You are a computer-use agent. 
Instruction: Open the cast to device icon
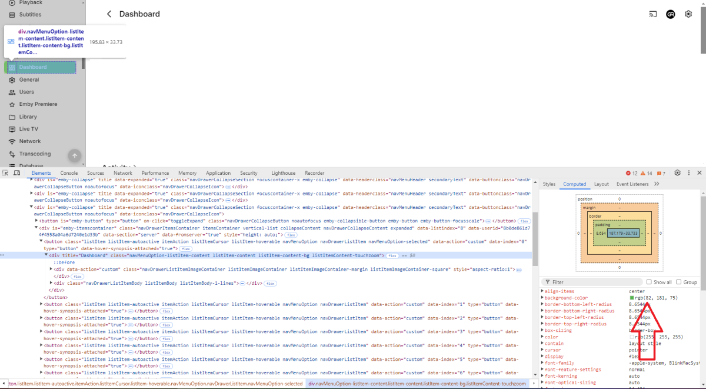653,14
